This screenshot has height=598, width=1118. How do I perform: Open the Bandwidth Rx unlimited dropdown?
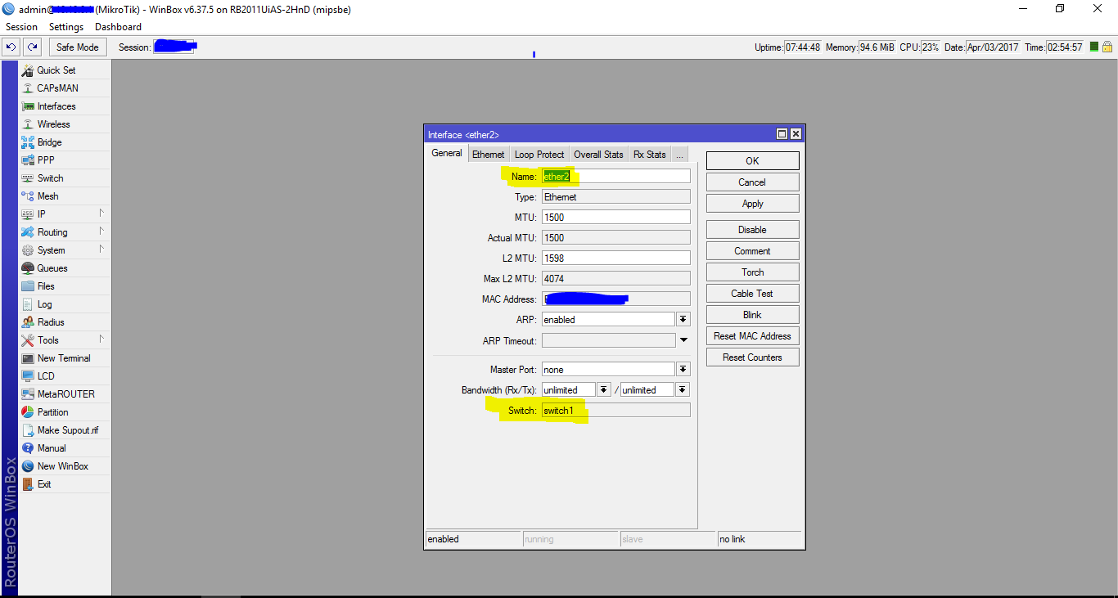[x=604, y=390]
